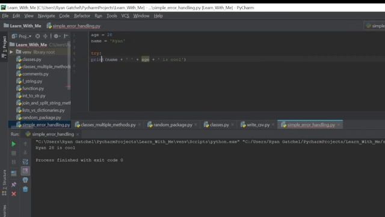Click the Python file icon beside classes.py in tree

[19, 59]
